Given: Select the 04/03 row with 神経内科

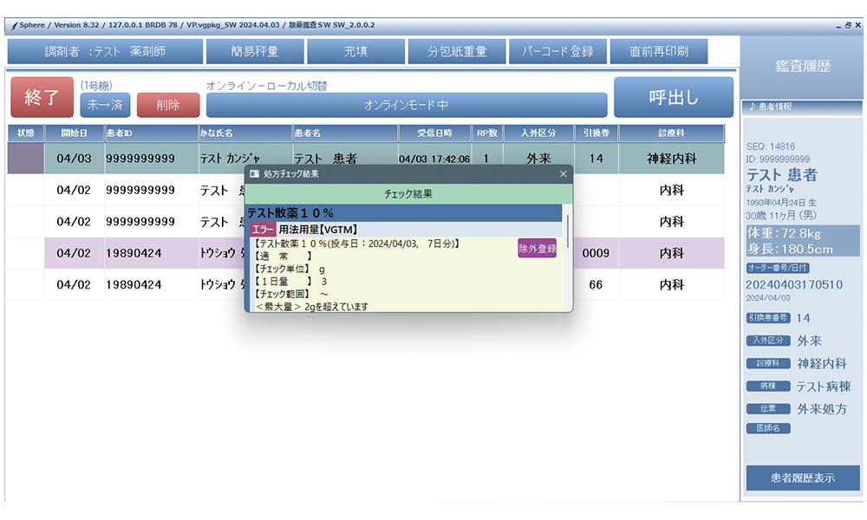Looking at the screenshot, I should click(366, 159).
